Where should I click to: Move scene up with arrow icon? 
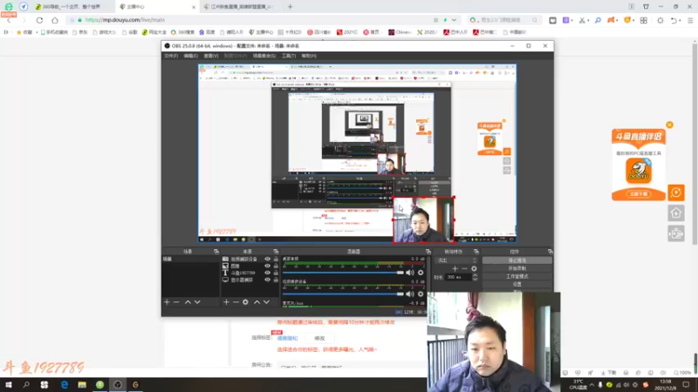[188, 302]
